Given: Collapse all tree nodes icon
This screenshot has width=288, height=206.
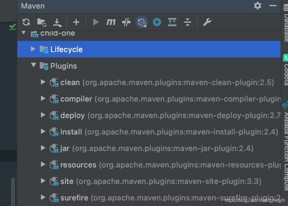Looking at the screenshot, I should tap(187, 22).
